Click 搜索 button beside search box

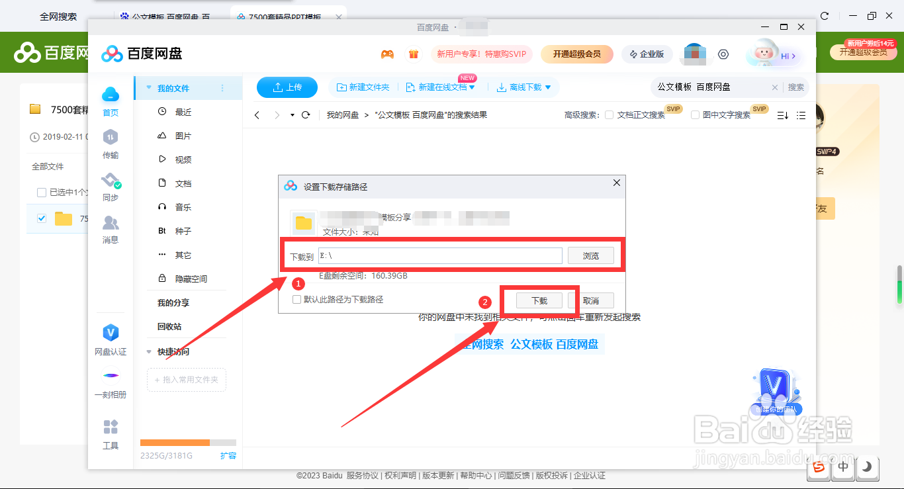(x=796, y=87)
